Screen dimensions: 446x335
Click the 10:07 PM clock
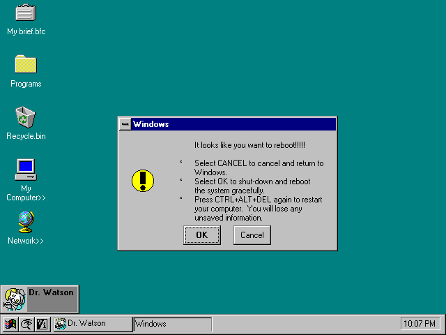point(420,324)
